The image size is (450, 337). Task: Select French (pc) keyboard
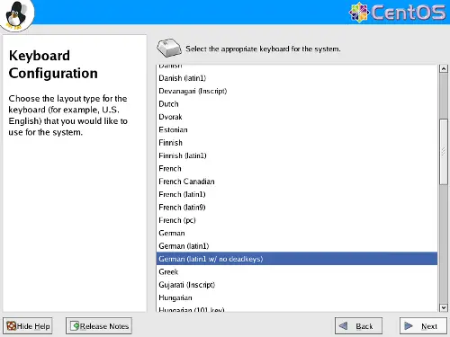(297, 220)
